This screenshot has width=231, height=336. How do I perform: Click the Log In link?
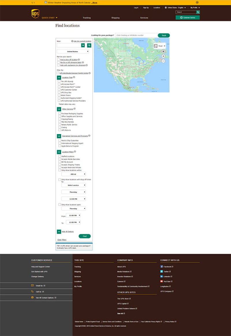[x=136, y=8]
